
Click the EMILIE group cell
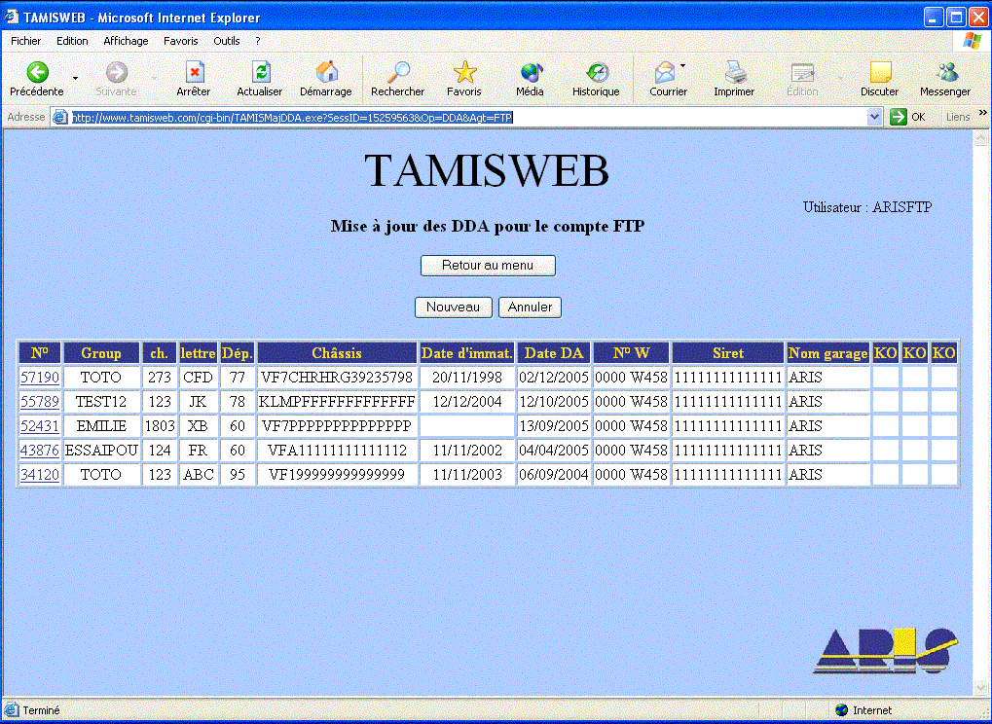[x=101, y=426]
